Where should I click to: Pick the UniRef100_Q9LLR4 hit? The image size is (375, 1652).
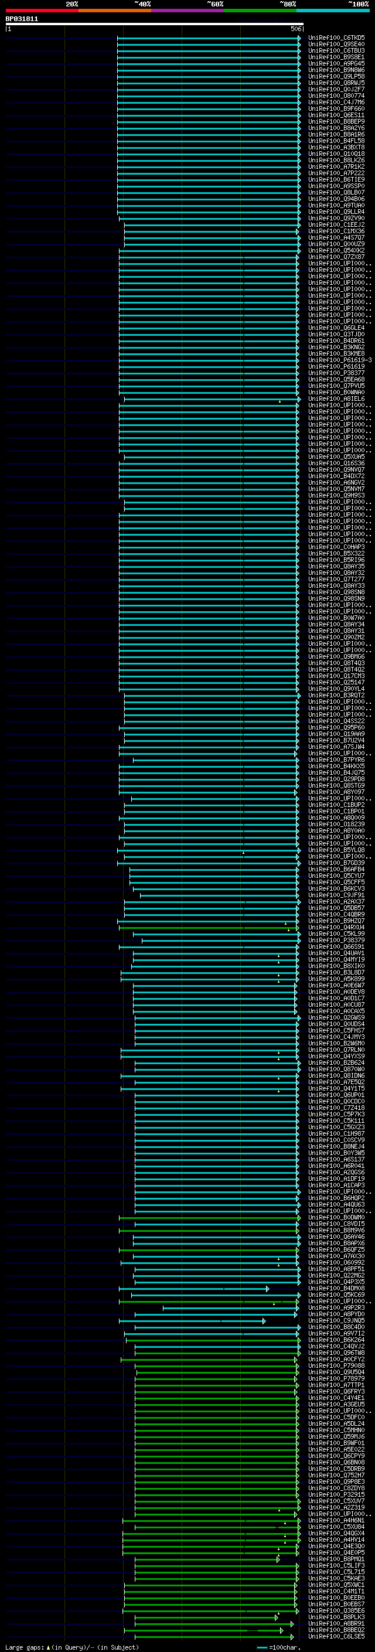pyautogui.click(x=336, y=212)
